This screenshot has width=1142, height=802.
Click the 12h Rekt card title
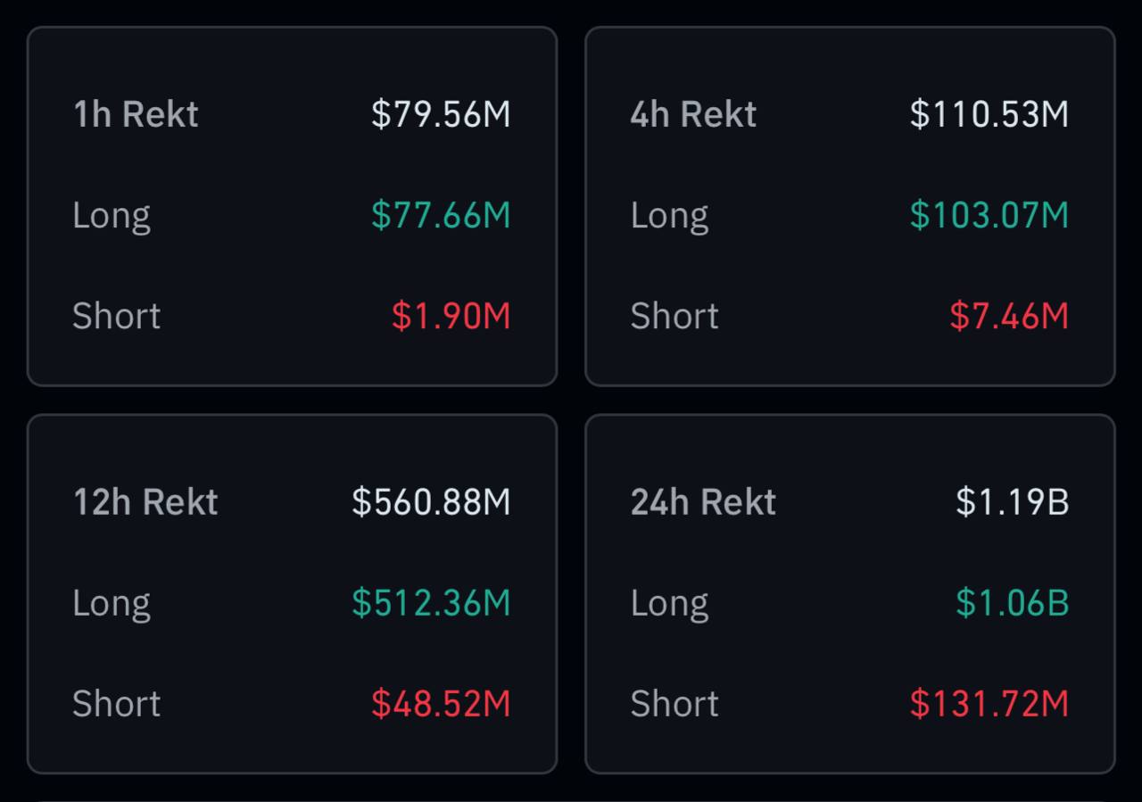(145, 502)
